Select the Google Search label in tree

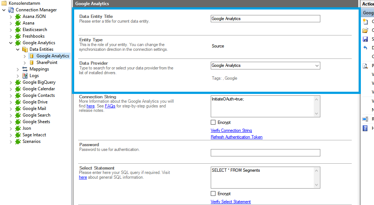coord(37,115)
